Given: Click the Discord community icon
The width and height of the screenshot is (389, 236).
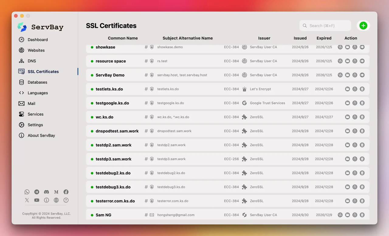Looking at the screenshot, I should pos(46,192).
